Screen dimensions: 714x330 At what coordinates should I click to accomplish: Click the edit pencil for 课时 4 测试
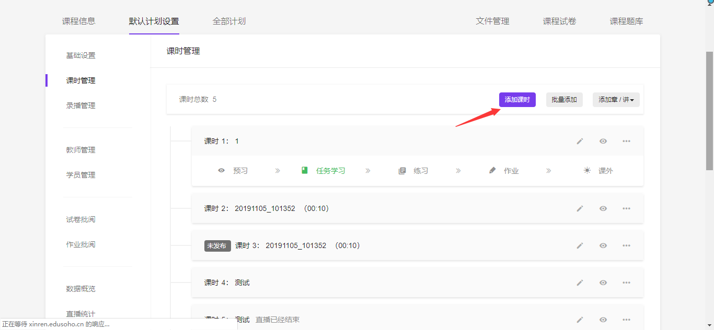tap(580, 282)
